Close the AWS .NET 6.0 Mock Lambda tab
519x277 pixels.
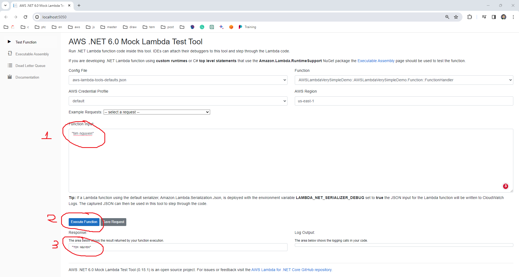pos(69,5)
